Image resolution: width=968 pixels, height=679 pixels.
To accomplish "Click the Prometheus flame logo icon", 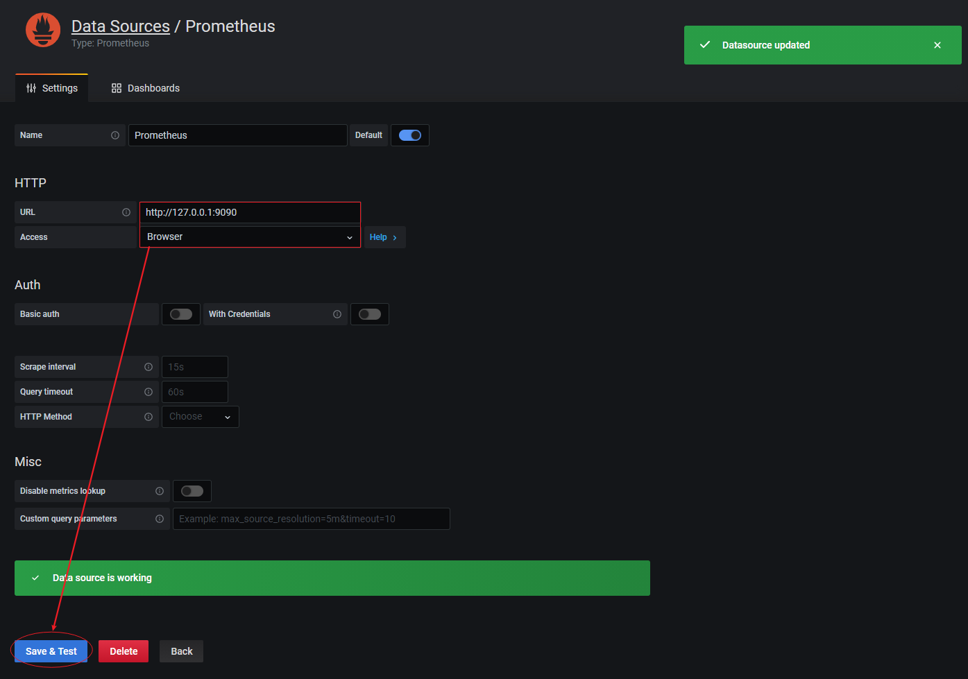I will (43, 30).
